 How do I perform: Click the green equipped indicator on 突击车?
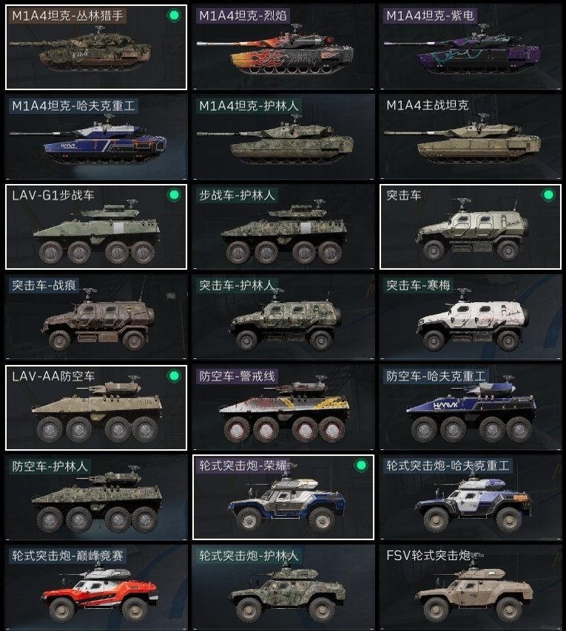[x=548, y=195]
